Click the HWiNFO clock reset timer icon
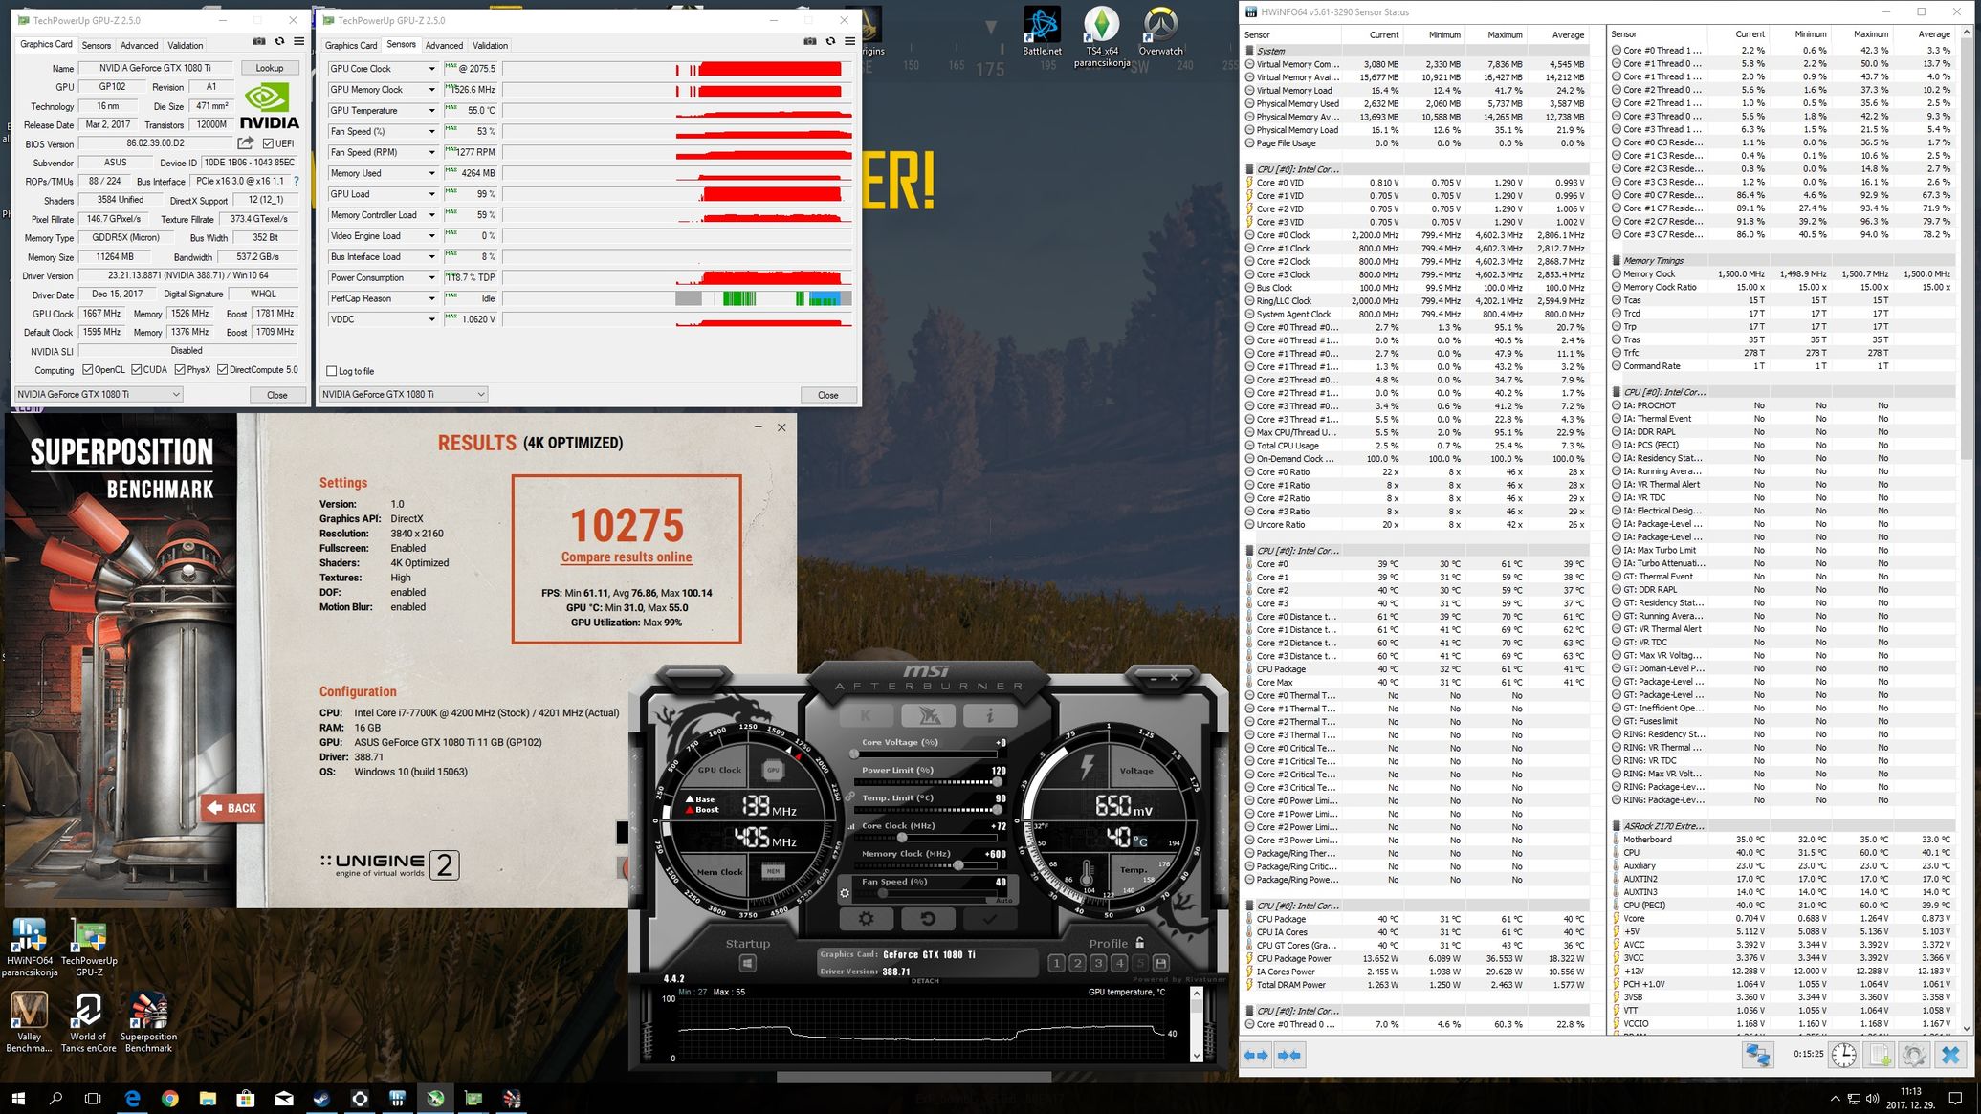The height and width of the screenshot is (1114, 1981). click(1843, 1055)
